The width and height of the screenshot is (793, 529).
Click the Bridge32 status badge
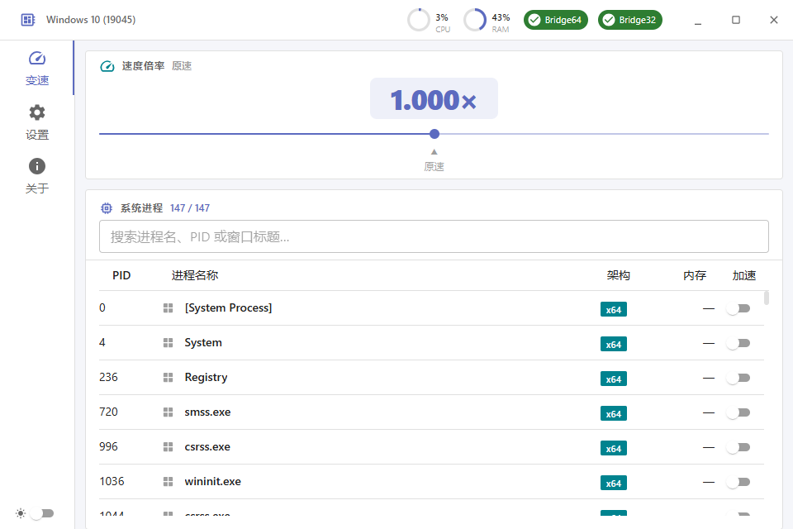coord(630,20)
